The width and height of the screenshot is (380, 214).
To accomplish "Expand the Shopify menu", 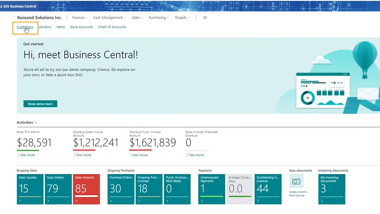I will pos(183,18).
